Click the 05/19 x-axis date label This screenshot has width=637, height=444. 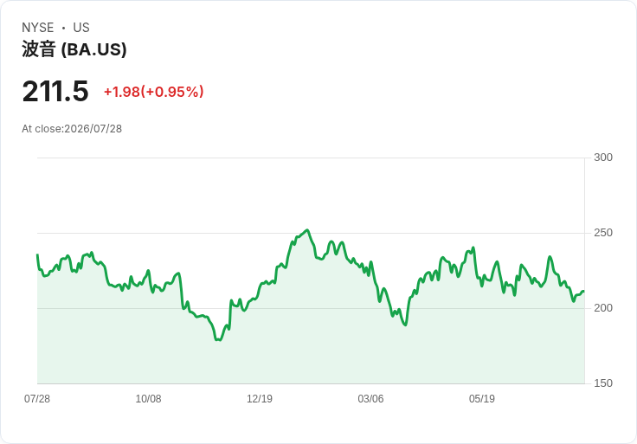click(x=482, y=398)
